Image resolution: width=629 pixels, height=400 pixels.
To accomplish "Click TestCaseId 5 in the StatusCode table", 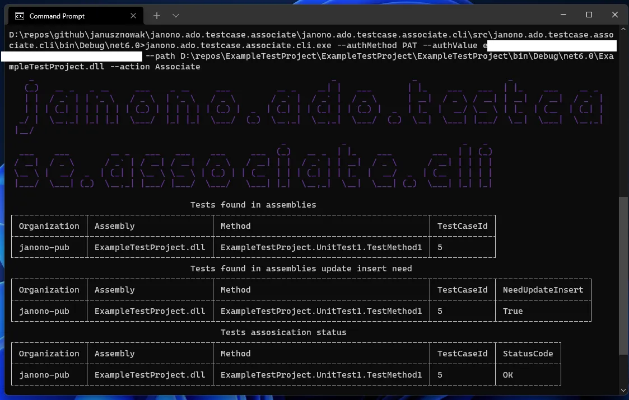I will coord(440,375).
